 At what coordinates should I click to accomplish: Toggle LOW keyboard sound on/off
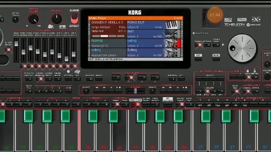pos(199,91)
